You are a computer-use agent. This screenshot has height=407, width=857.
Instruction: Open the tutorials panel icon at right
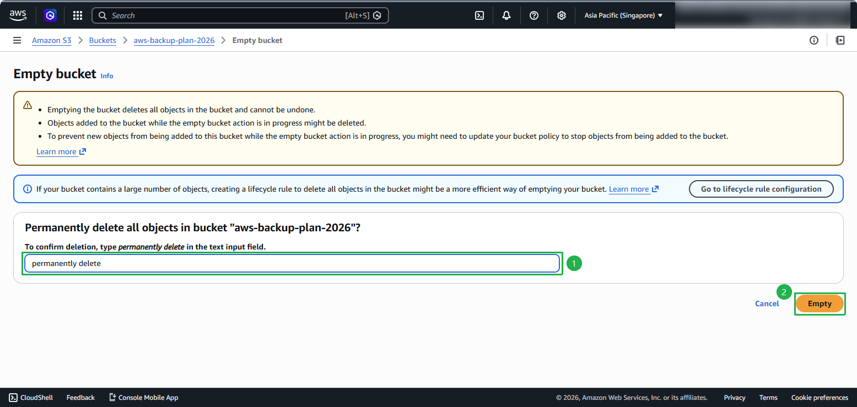coord(840,40)
